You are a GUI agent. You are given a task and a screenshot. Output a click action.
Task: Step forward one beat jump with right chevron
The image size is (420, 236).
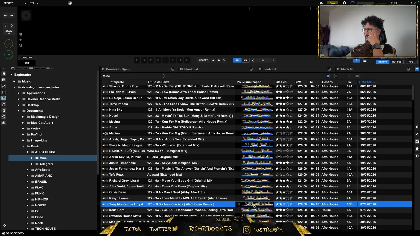click(x=12, y=26)
